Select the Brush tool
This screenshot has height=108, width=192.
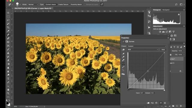[x=8, y=49]
